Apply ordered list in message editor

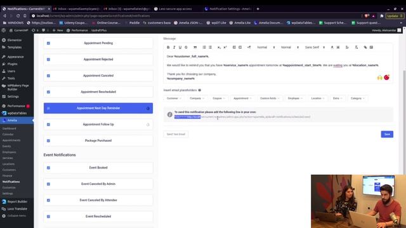click(x=204, y=47)
